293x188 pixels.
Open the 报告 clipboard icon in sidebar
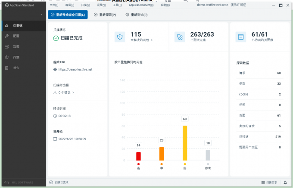[6, 68]
